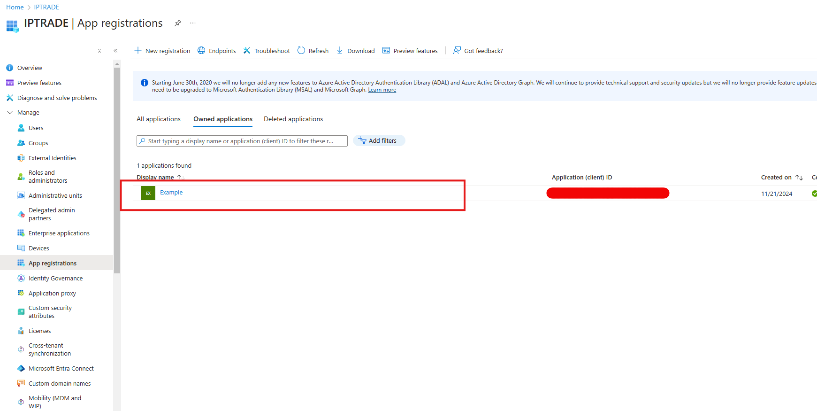
Task: Collapse the left navigation menu
Action: pos(115,51)
